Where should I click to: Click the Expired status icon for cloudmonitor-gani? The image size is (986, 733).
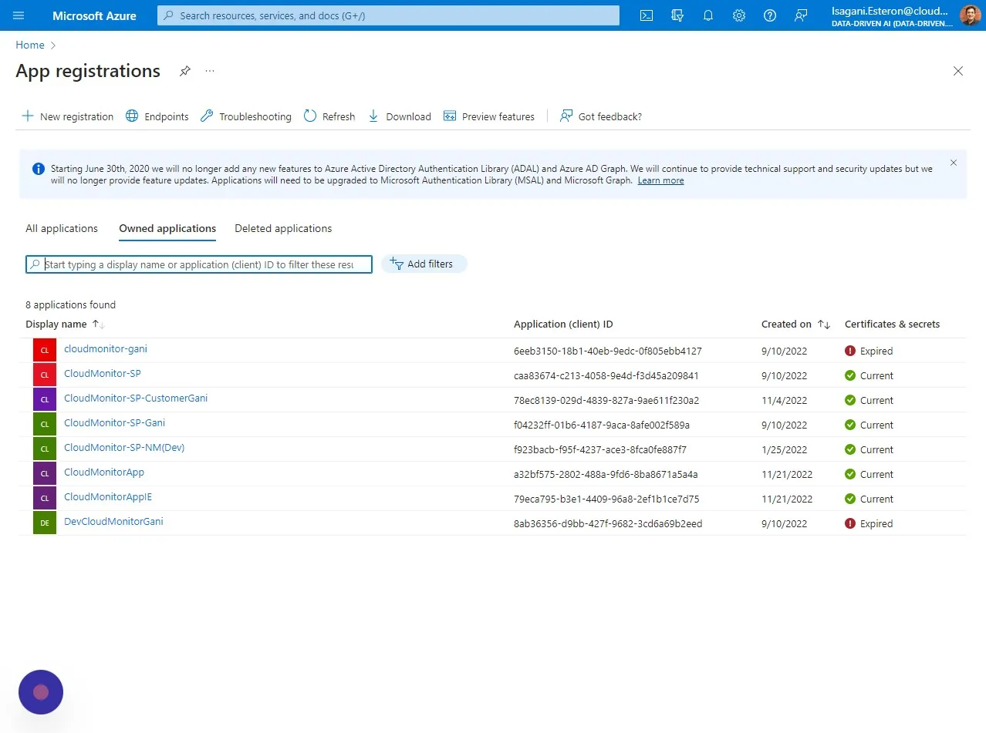[x=850, y=351]
